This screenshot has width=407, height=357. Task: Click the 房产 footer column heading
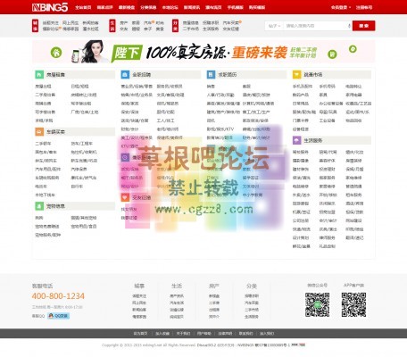[214, 286]
